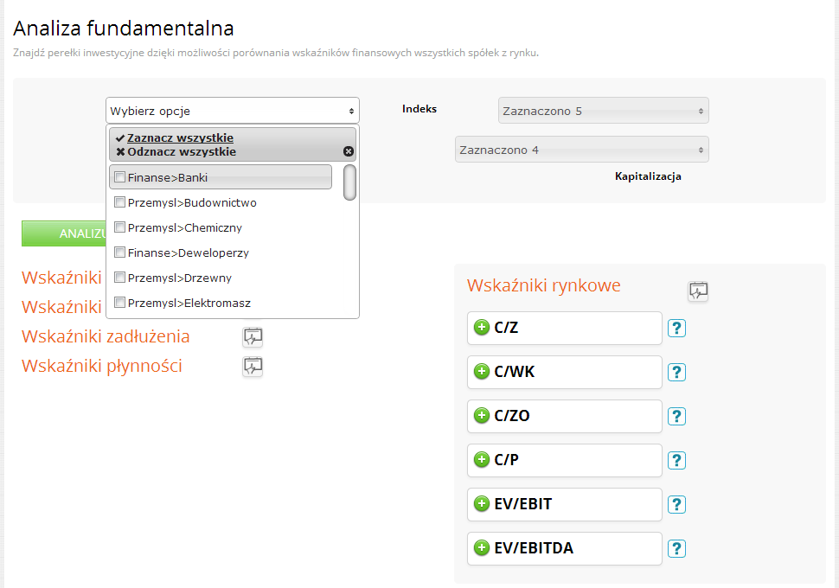This screenshot has width=839, height=588.
Task: Show help for EV/EBITDA indicator
Action: [x=677, y=548]
